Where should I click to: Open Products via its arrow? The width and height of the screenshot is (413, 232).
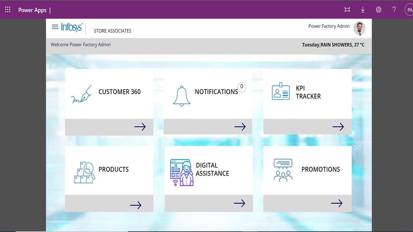pyautogui.click(x=136, y=205)
